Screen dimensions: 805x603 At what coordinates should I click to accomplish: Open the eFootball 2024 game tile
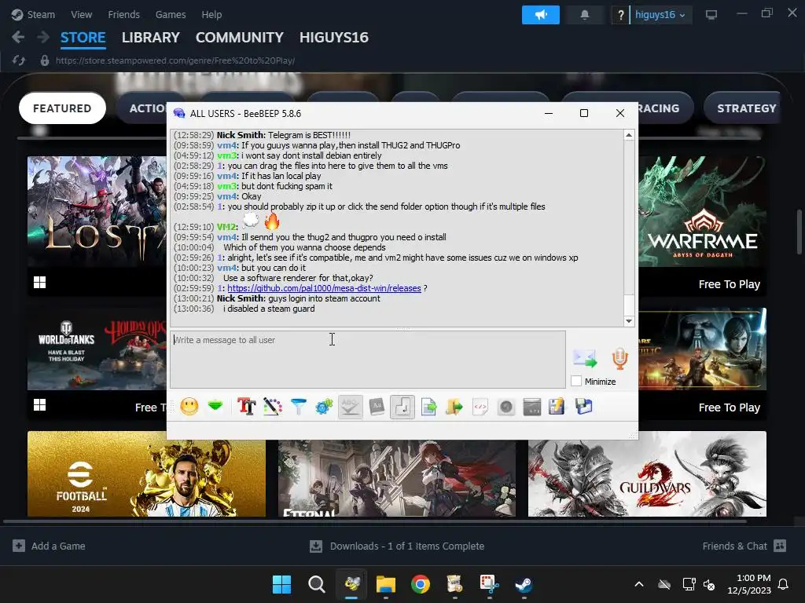click(x=146, y=473)
